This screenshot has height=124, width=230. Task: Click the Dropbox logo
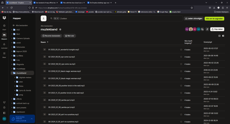click(x=4, y=18)
